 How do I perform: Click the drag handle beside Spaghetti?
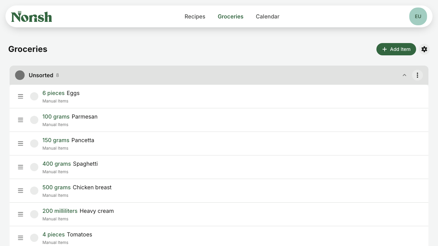[x=21, y=167]
